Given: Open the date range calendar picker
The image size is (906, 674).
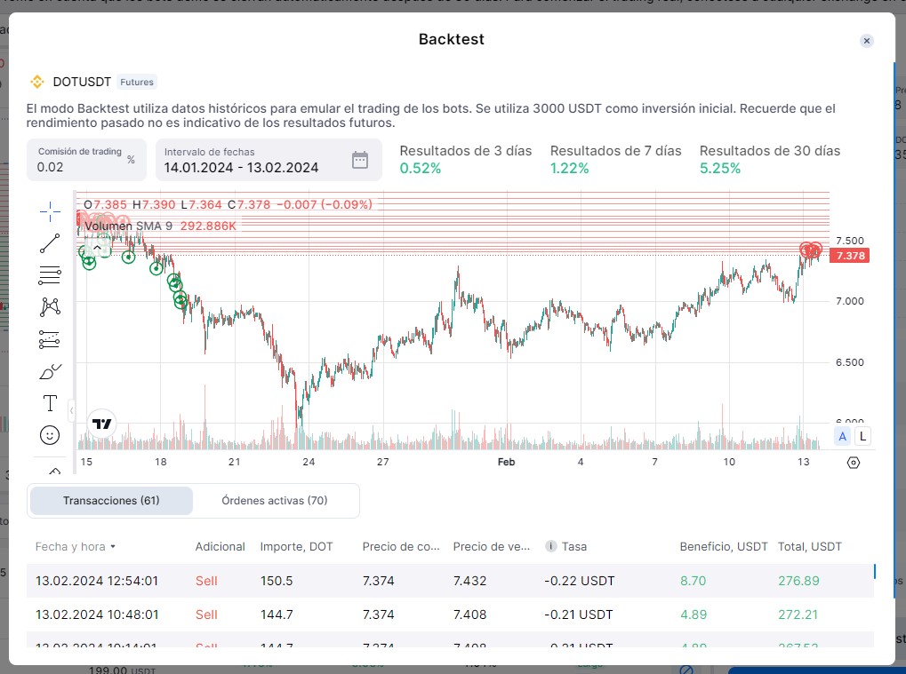Looking at the screenshot, I should (359, 160).
